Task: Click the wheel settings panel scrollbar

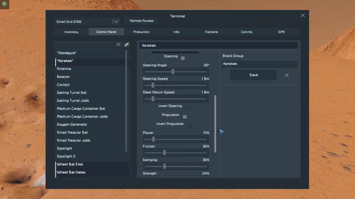Action: click(215, 124)
